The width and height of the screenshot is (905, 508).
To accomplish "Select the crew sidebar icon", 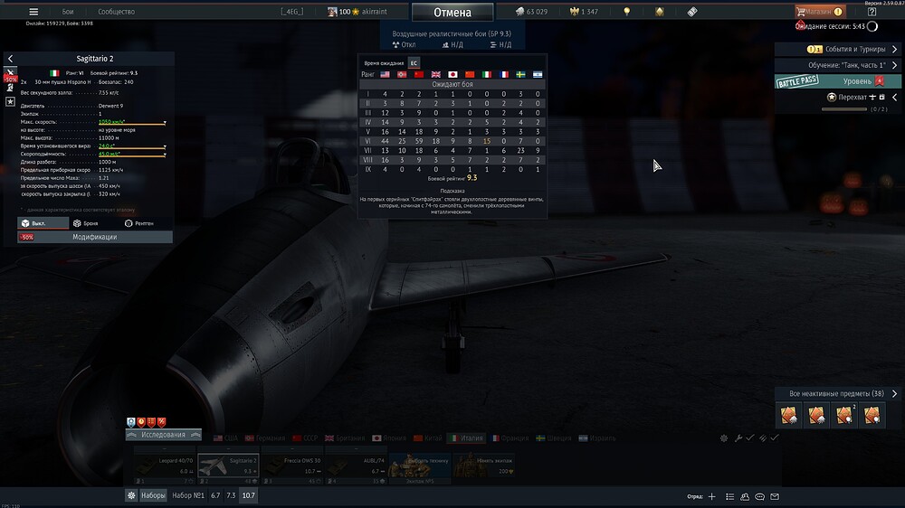I will pyautogui.click(x=10, y=88).
